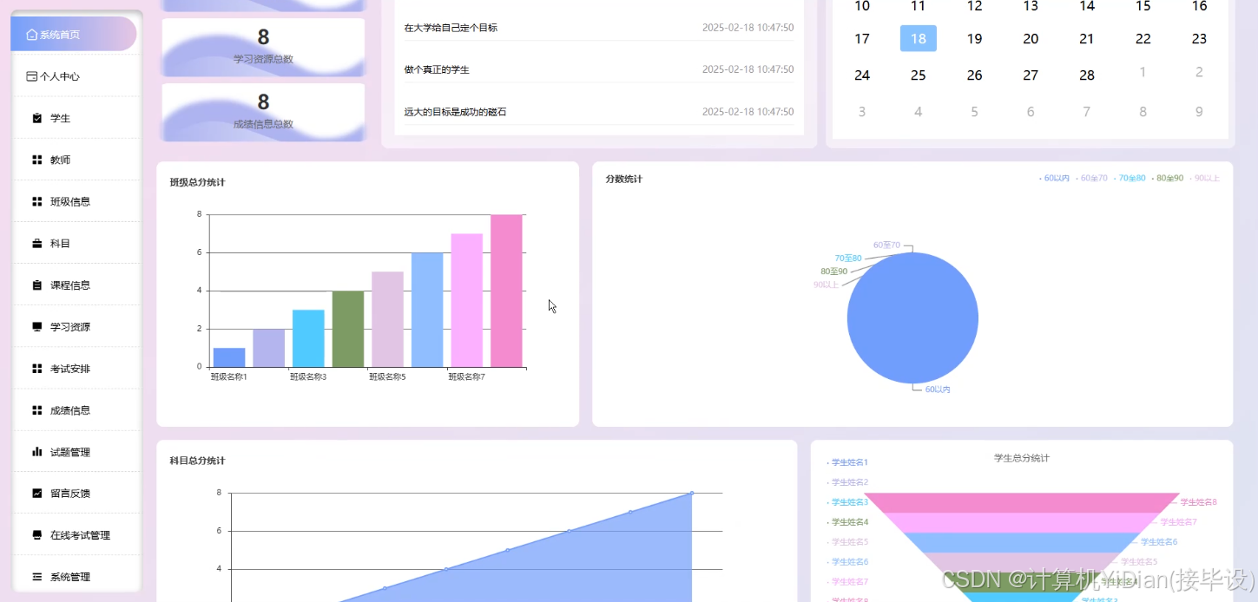Open the 在线考试管理 sidebar menu
1258x602 pixels.
[76, 535]
